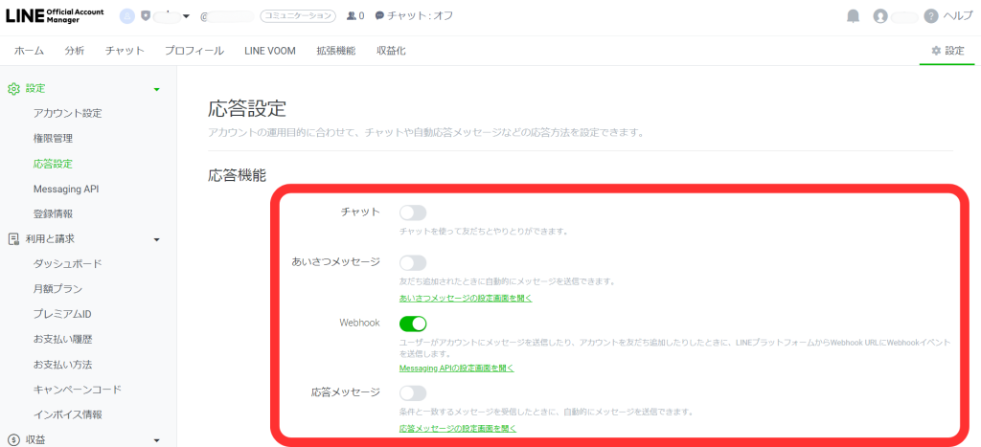Turn on the 応答メッセージ switch
This screenshot has height=447, width=981.
[413, 393]
